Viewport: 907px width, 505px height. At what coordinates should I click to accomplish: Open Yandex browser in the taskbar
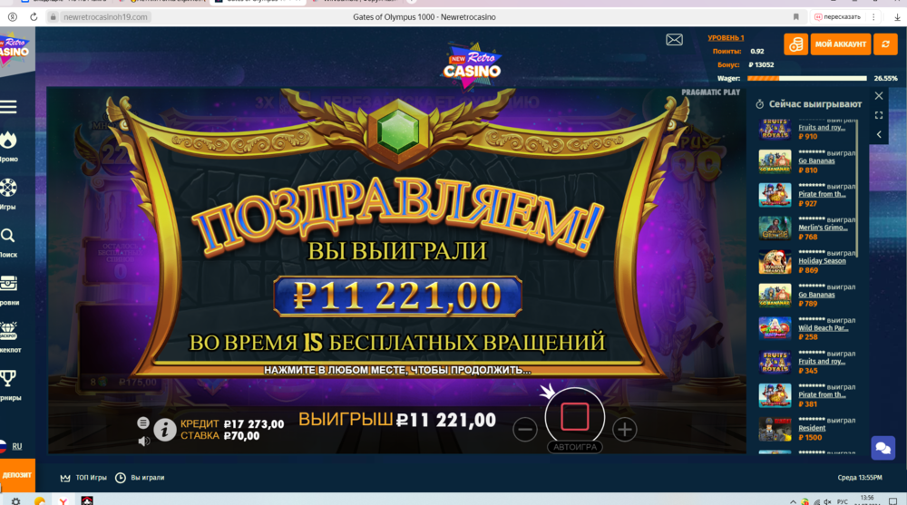coord(63,501)
